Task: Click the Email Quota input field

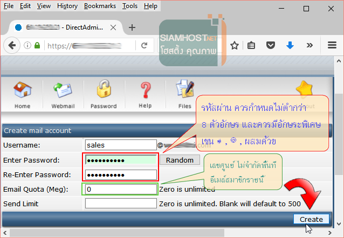Action: [120, 190]
